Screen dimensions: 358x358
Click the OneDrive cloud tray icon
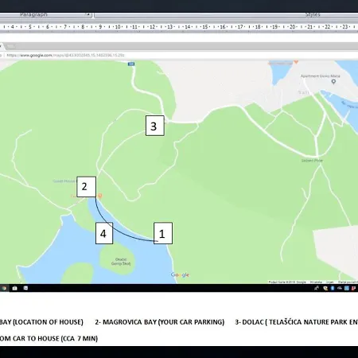pos(340,288)
